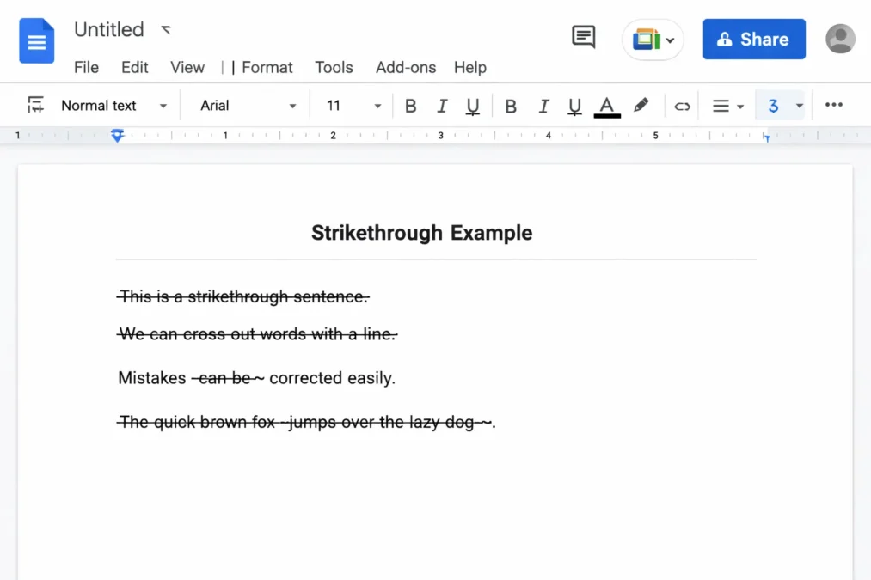
Task: Open the highlight color tool
Action: [640, 105]
